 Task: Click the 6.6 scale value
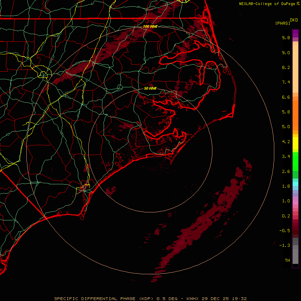[286, 97]
